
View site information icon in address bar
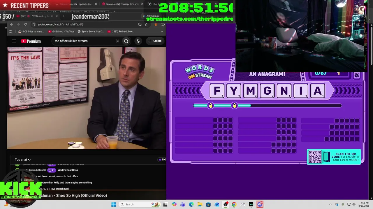tap(34, 24)
